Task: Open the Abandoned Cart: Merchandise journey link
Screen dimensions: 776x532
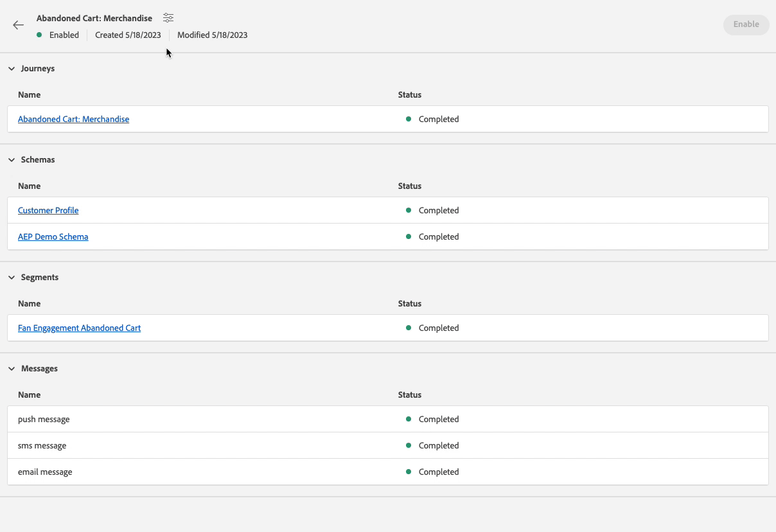Action: tap(73, 120)
